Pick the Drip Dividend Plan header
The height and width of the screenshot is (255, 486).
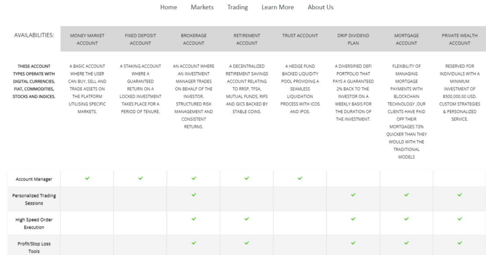point(353,39)
